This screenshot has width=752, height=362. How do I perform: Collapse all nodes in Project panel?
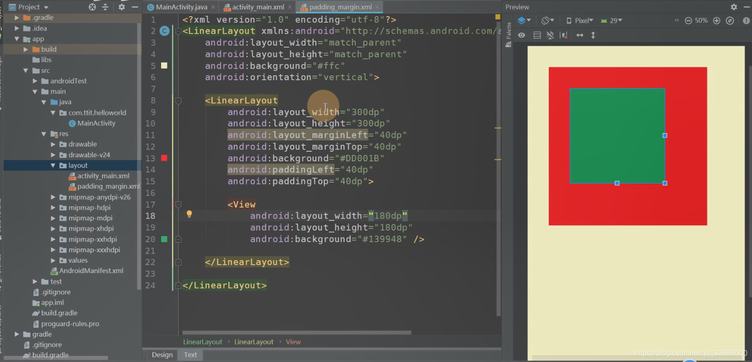(105, 7)
